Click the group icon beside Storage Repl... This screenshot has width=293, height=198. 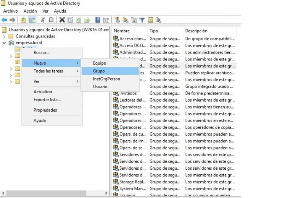pos(116,181)
